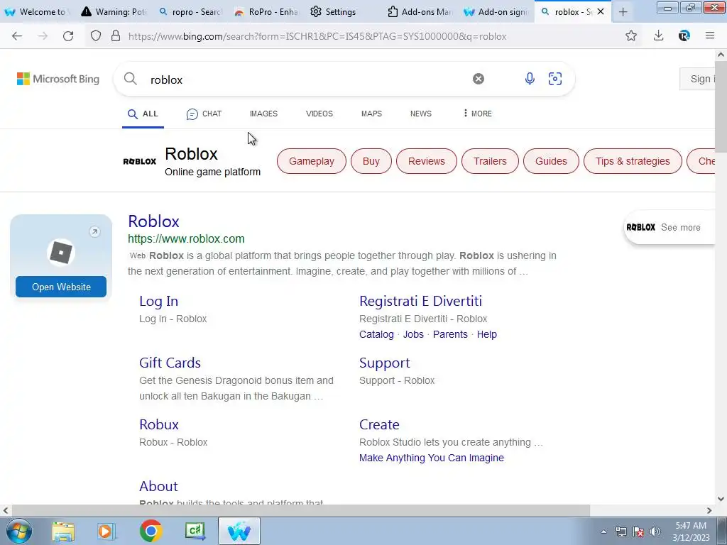Click the Guides pill button
This screenshot has height=545, width=727.
[x=551, y=161]
